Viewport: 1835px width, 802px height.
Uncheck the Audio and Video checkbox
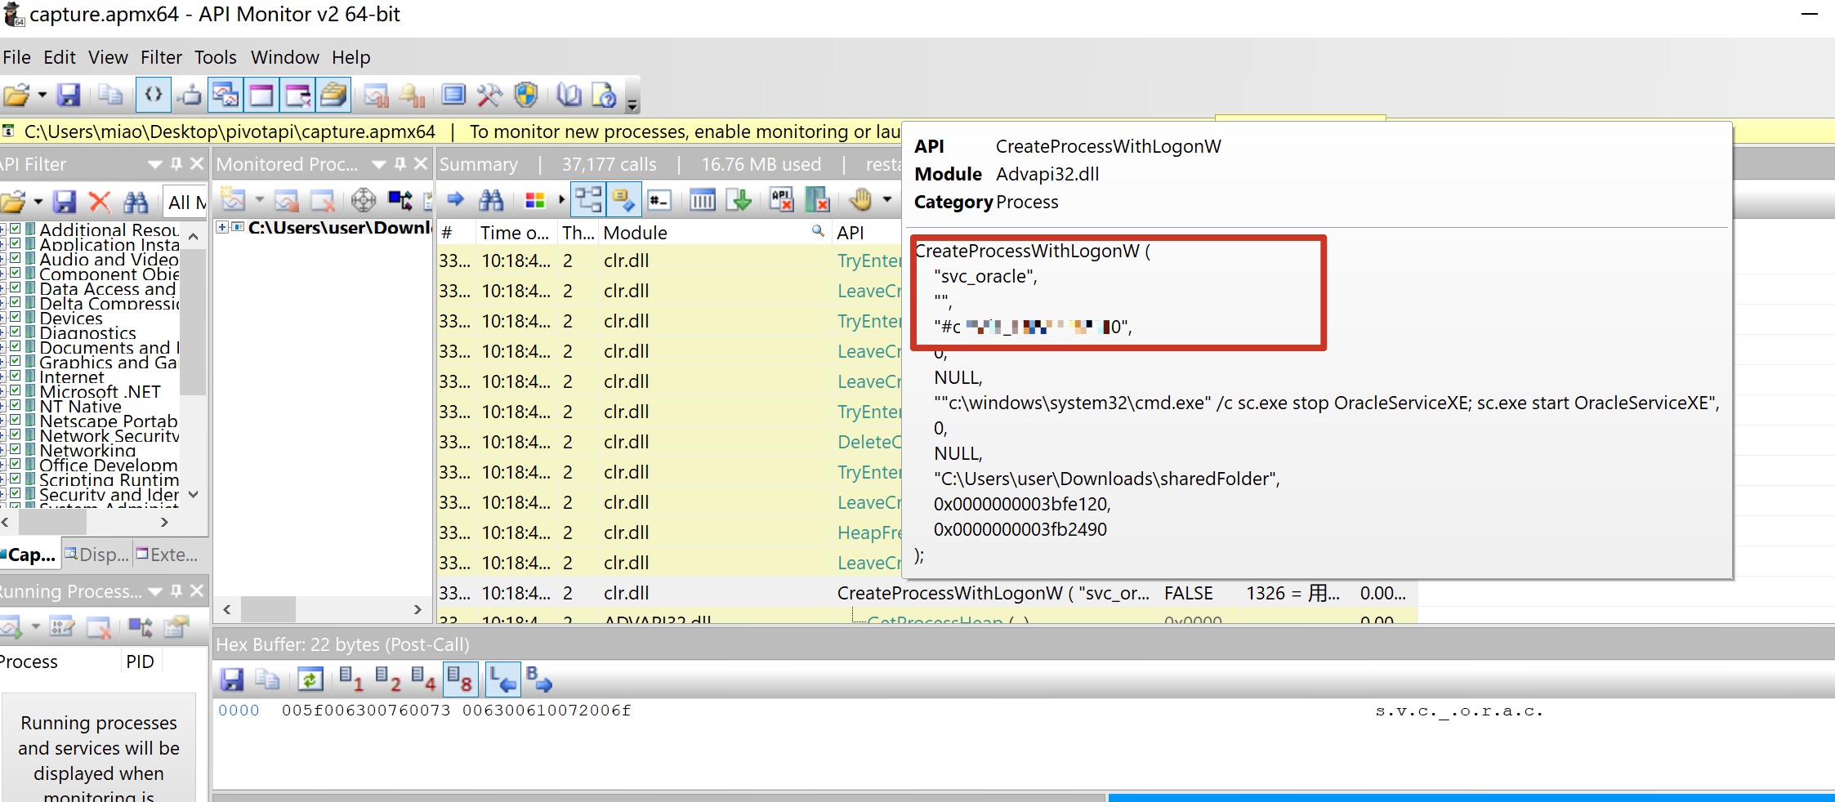tap(16, 258)
